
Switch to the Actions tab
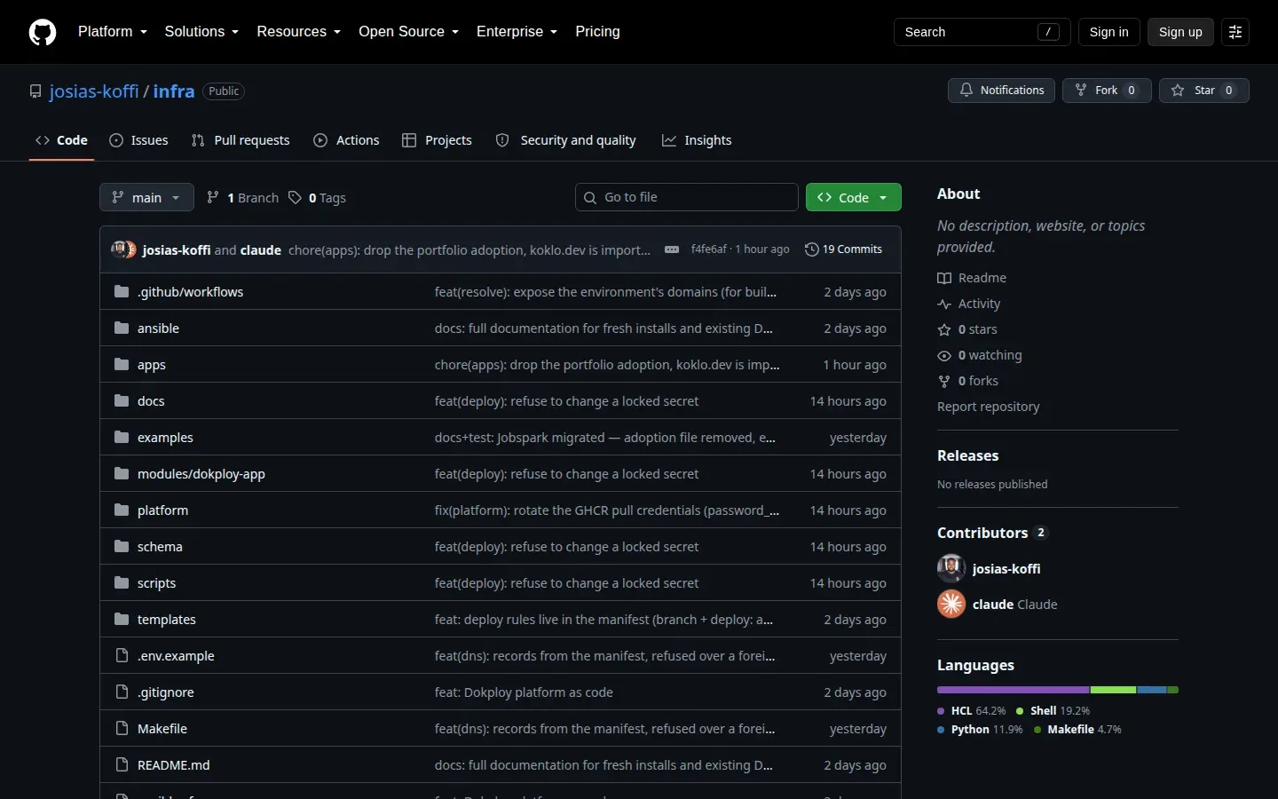346,140
